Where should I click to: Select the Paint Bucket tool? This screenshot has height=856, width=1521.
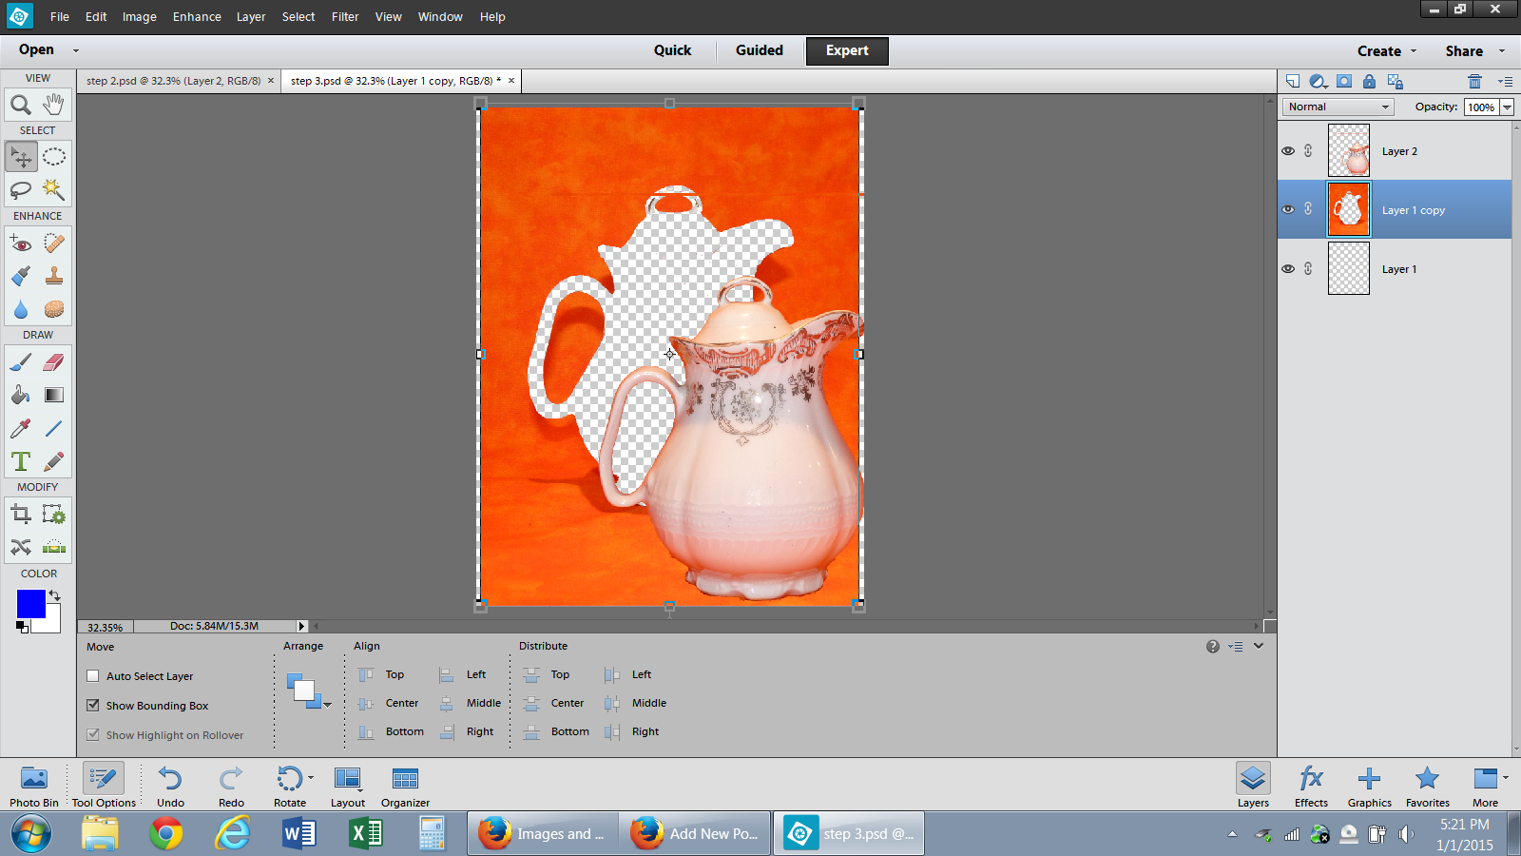pos(20,395)
